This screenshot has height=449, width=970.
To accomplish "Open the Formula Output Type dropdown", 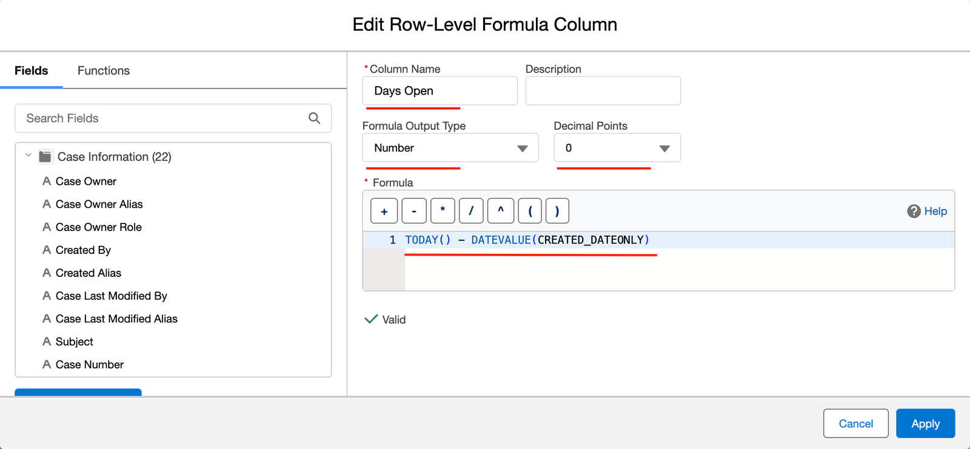I will coord(450,148).
